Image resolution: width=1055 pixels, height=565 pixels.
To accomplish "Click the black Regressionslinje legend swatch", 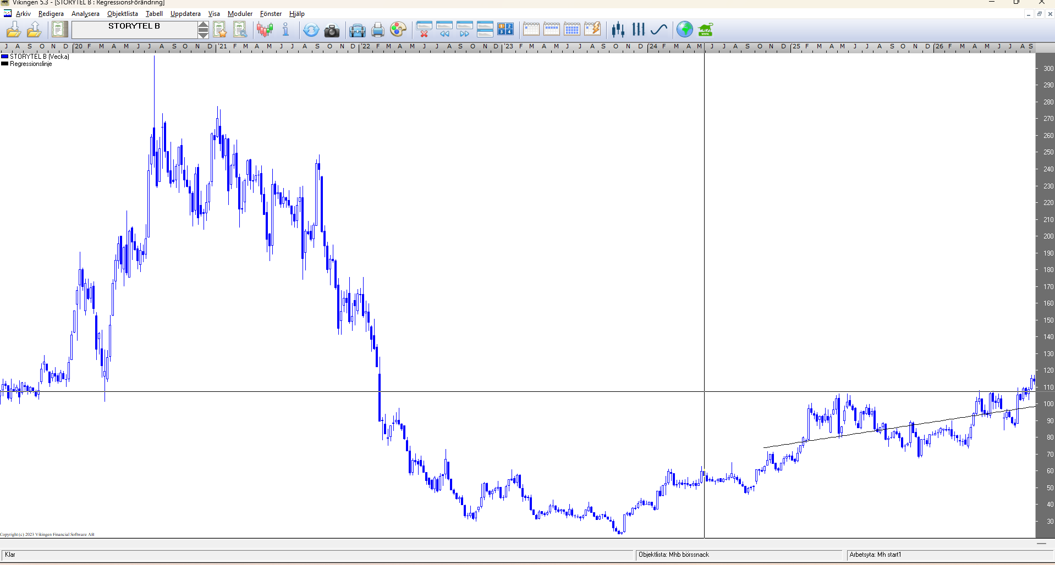I will (5, 64).
